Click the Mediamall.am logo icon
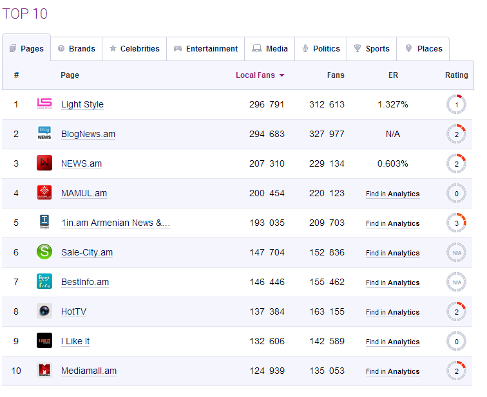Image resolution: width=487 pixels, height=397 pixels. tap(44, 371)
